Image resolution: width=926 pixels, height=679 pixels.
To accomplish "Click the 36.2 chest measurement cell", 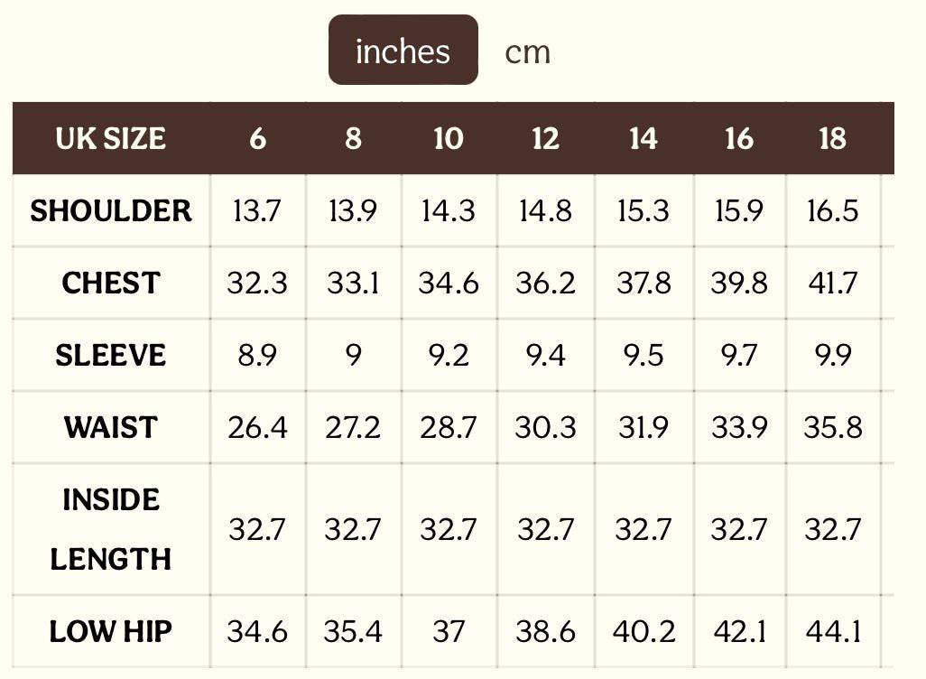I will pyautogui.click(x=545, y=283).
